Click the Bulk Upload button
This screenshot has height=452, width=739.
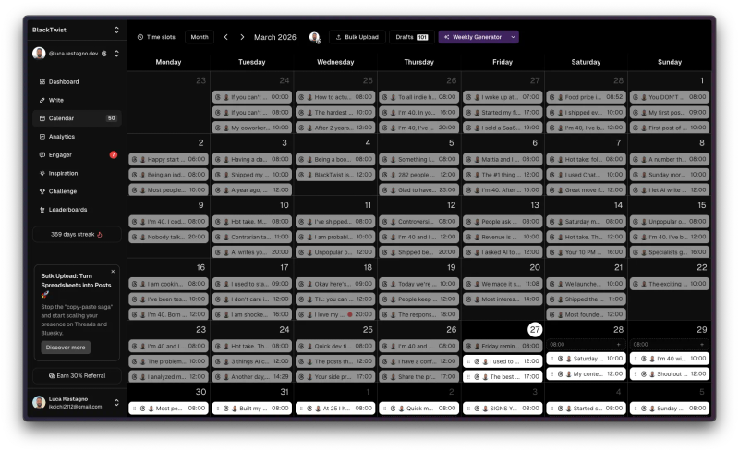click(x=357, y=37)
